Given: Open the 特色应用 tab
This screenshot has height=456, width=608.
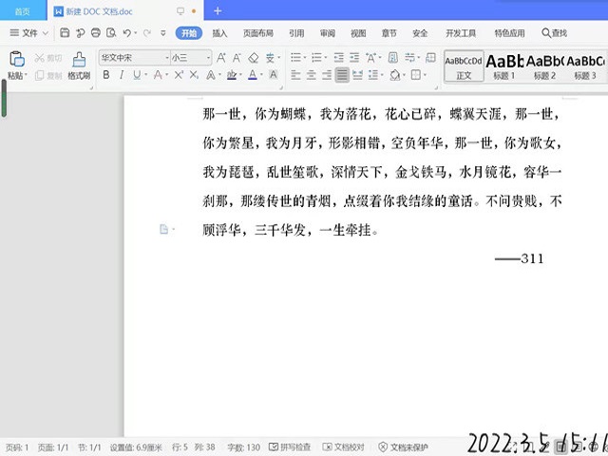Looking at the screenshot, I should (x=509, y=33).
